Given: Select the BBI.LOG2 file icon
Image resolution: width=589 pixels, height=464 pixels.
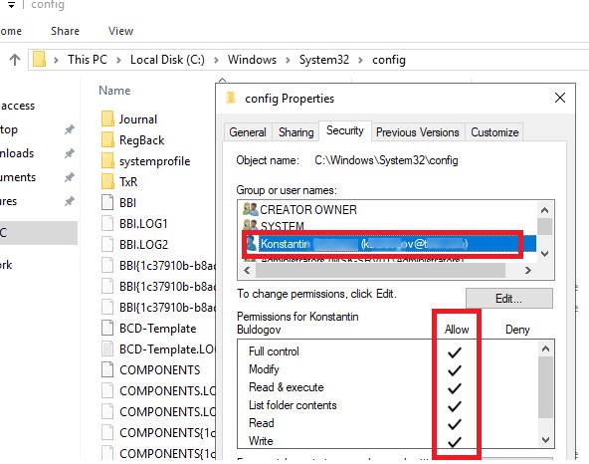Looking at the screenshot, I should 107,244.
